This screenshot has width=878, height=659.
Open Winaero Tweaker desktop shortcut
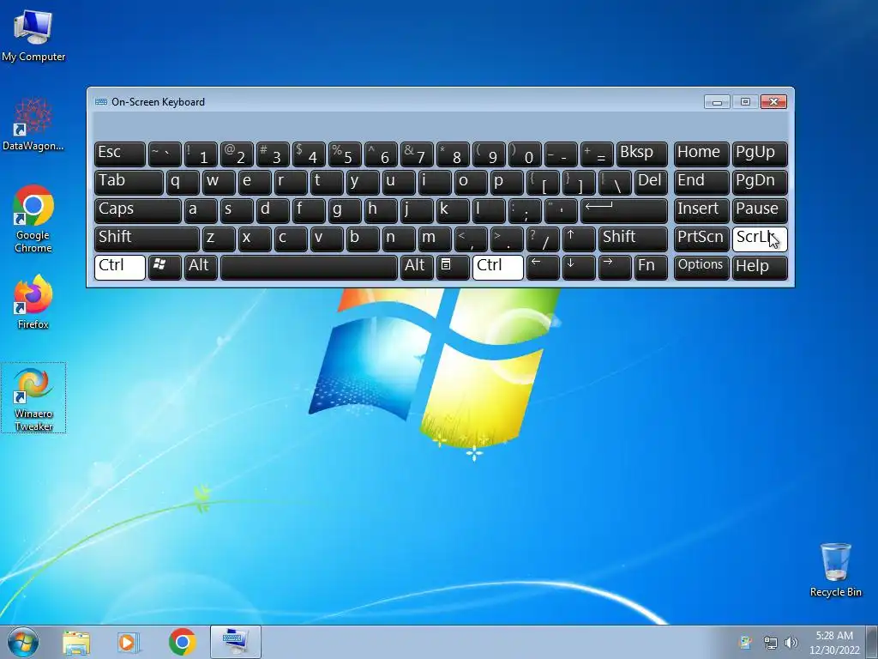pos(33,398)
